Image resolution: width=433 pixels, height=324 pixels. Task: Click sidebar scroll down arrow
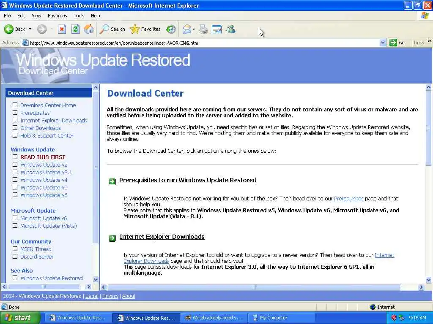point(96,279)
